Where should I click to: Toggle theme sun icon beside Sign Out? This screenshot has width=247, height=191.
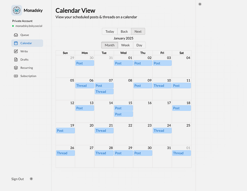[31, 179]
